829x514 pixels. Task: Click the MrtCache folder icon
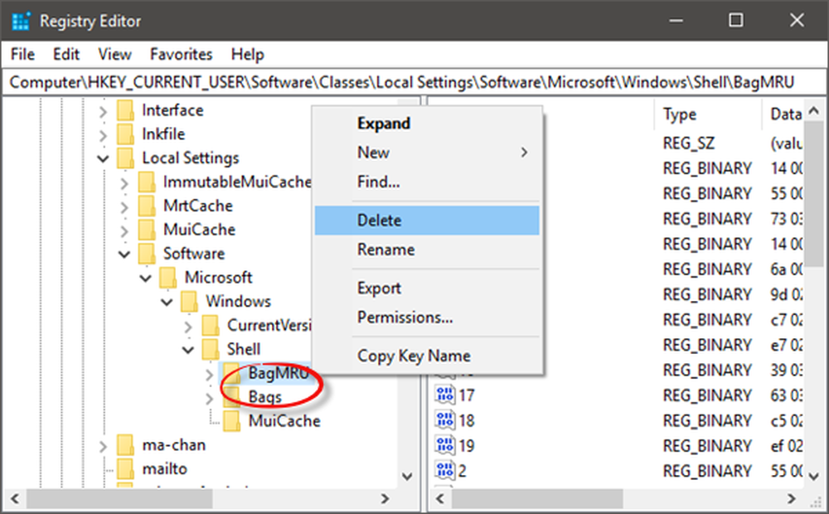(147, 206)
